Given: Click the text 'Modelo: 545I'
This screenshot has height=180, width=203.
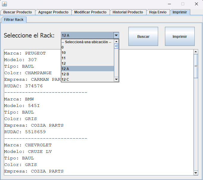Looking at the screenshot, I should click(22, 105).
